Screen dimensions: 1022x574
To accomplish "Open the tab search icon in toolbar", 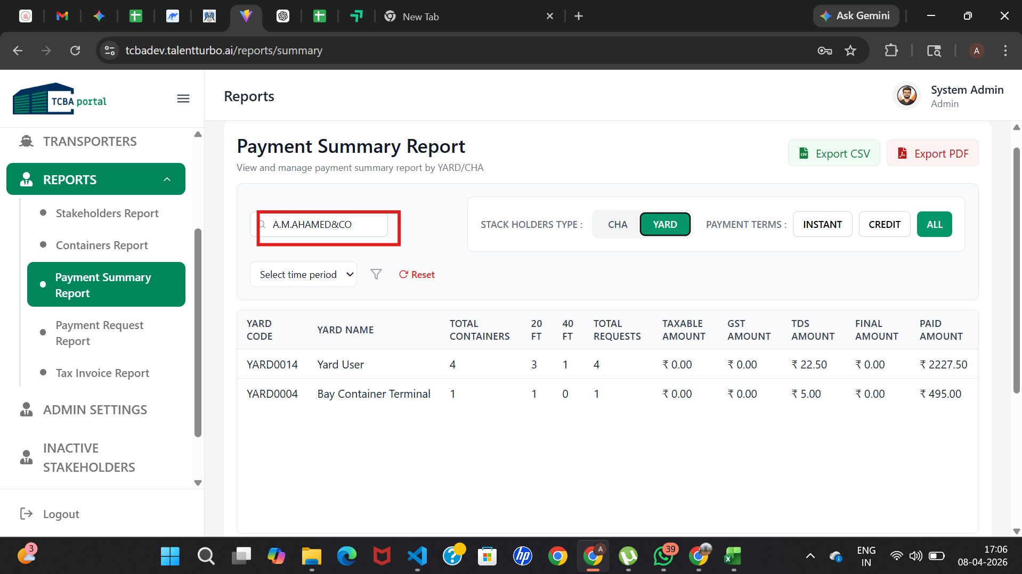I will (934, 51).
